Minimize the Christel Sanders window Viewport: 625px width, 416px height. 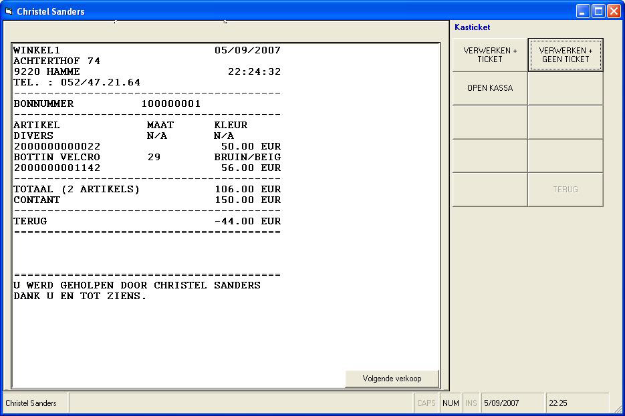(x=584, y=11)
